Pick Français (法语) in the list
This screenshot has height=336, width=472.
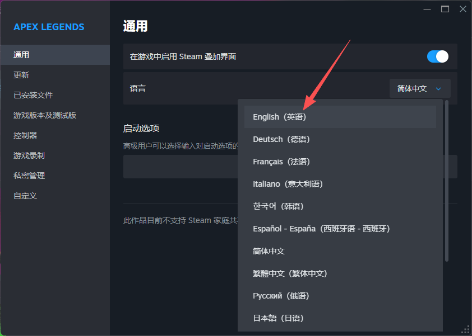click(x=340, y=162)
